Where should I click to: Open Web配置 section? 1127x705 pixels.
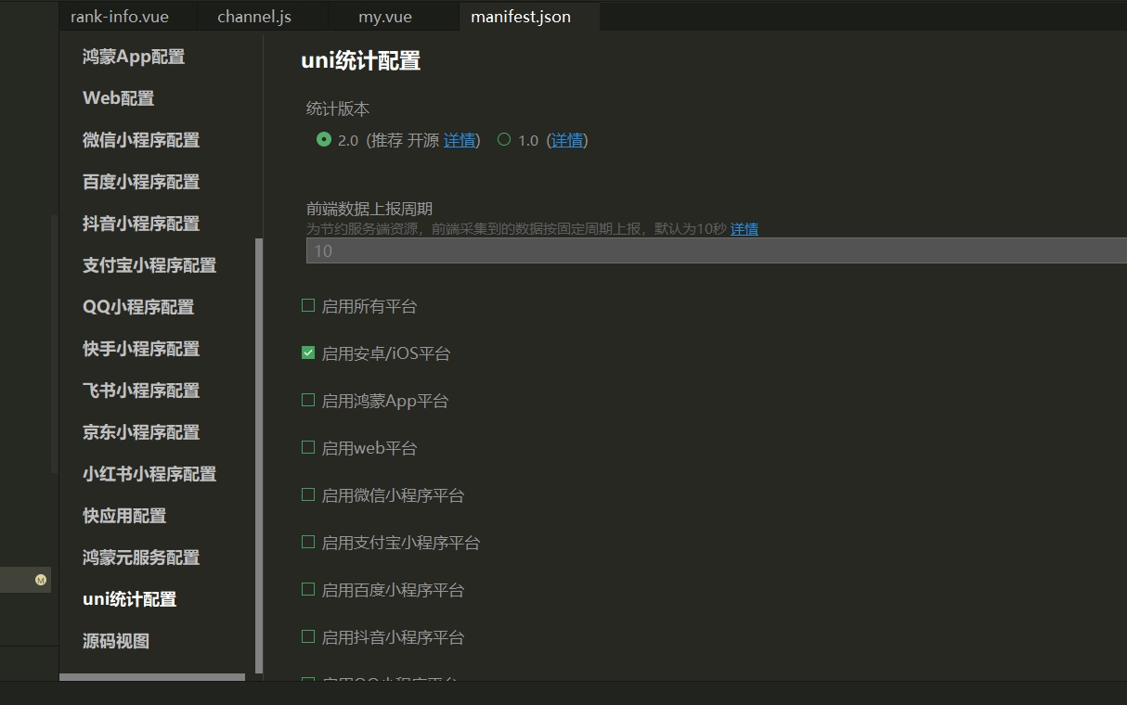(x=119, y=98)
